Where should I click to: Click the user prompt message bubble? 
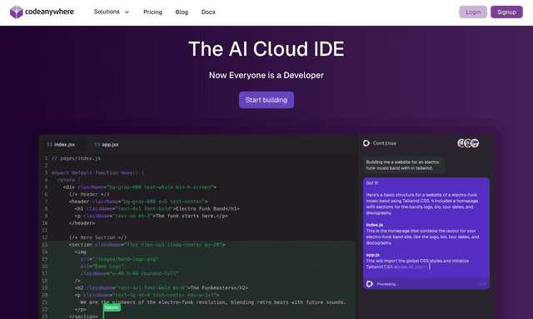pyautogui.click(x=404, y=165)
